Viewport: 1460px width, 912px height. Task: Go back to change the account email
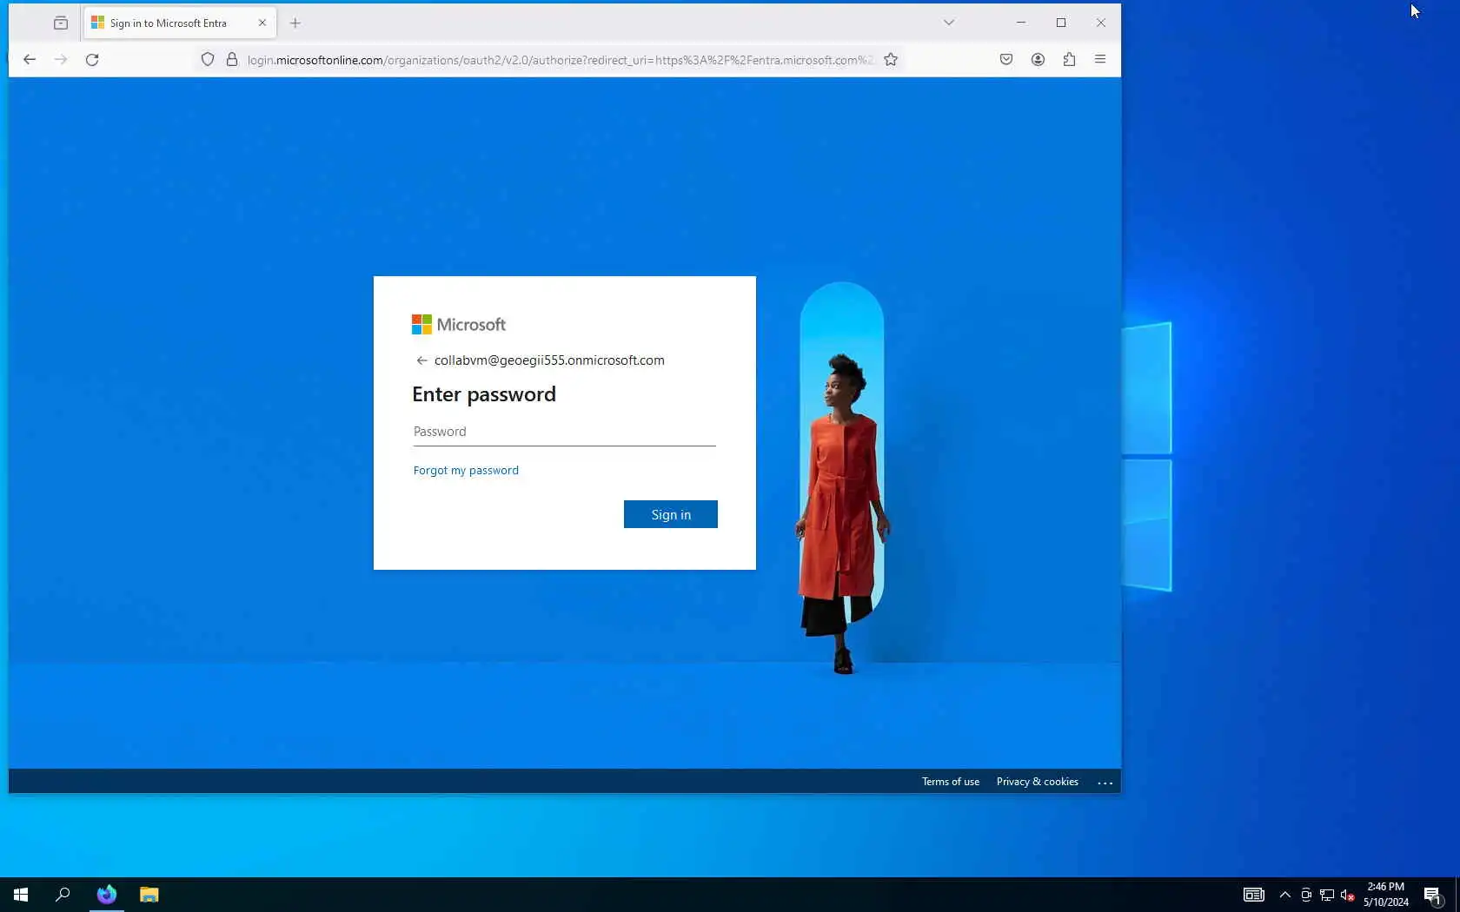point(421,360)
